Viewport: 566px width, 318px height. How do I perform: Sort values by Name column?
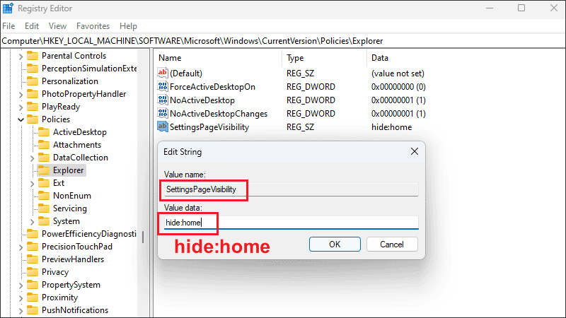click(219, 58)
